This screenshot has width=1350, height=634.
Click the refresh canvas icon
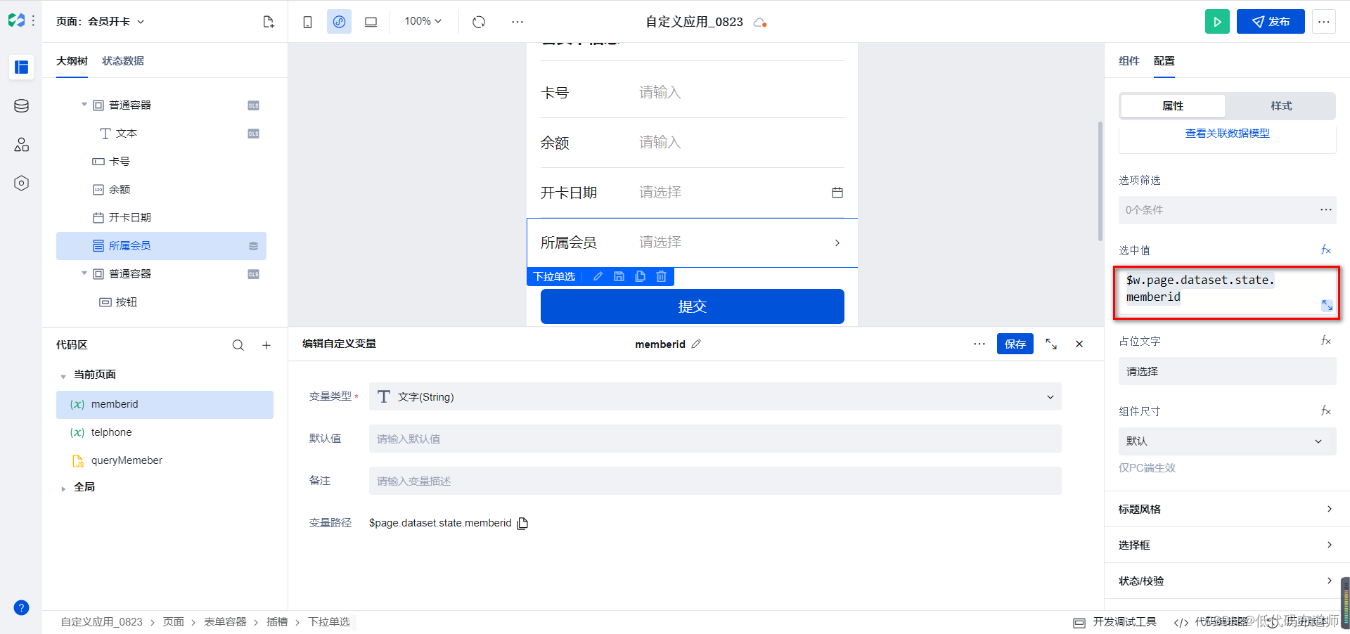coord(479,22)
